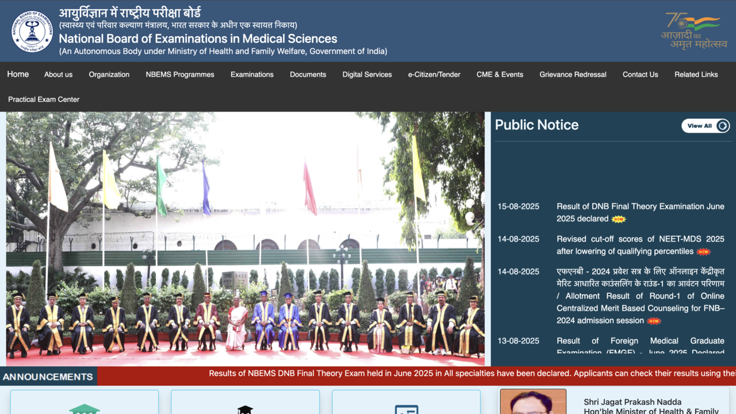Expand the Examinations dropdown menu
Screen dimensions: 736x414
point(252,75)
